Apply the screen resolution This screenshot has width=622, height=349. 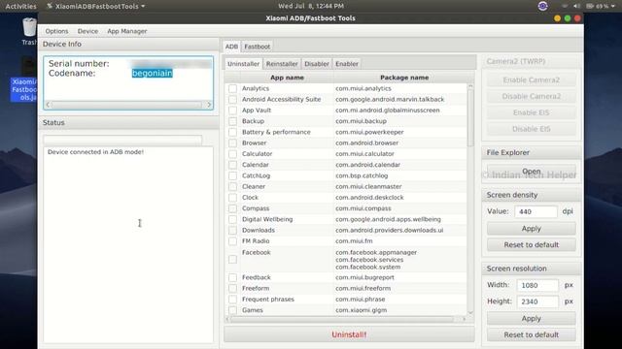point(532,319)
